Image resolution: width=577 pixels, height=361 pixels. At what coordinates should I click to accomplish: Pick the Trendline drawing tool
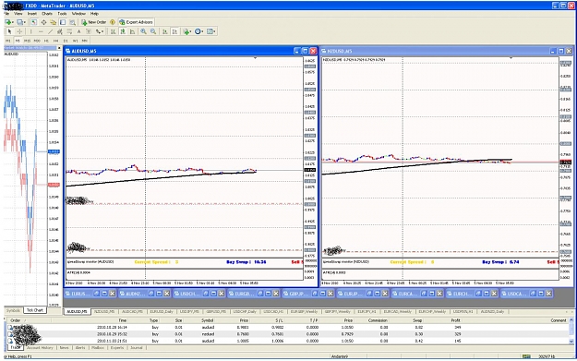(x=51, y=31)
